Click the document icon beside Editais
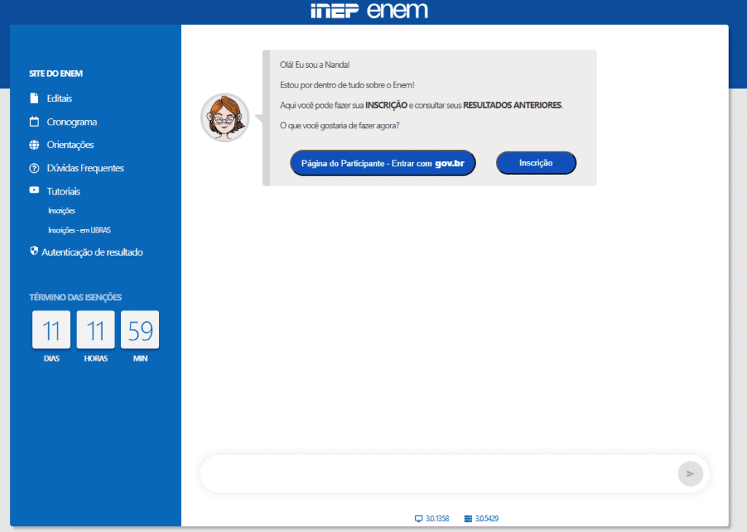The height and width of the screenshot is (532, 747). (x=34, y=98)
